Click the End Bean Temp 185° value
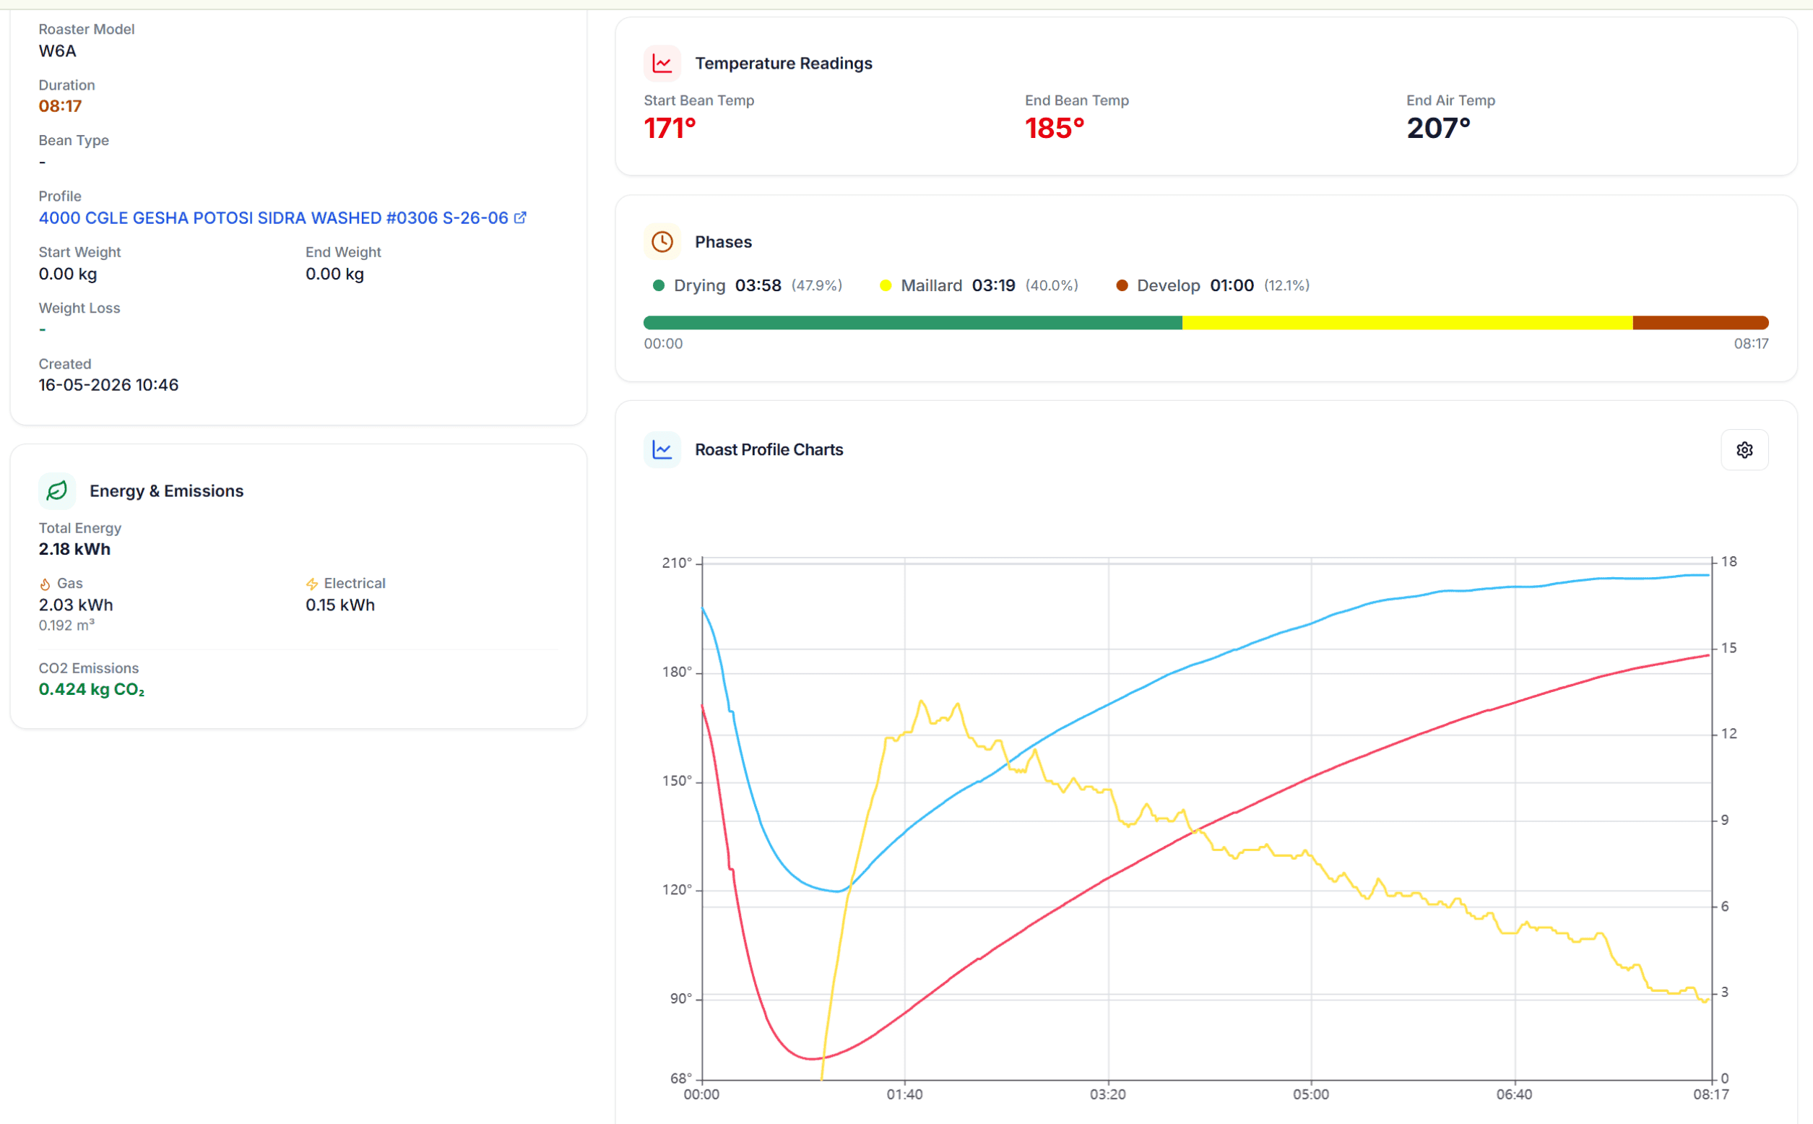The height and width of the screenshot is (1124, 1813). coord(1054,129)
